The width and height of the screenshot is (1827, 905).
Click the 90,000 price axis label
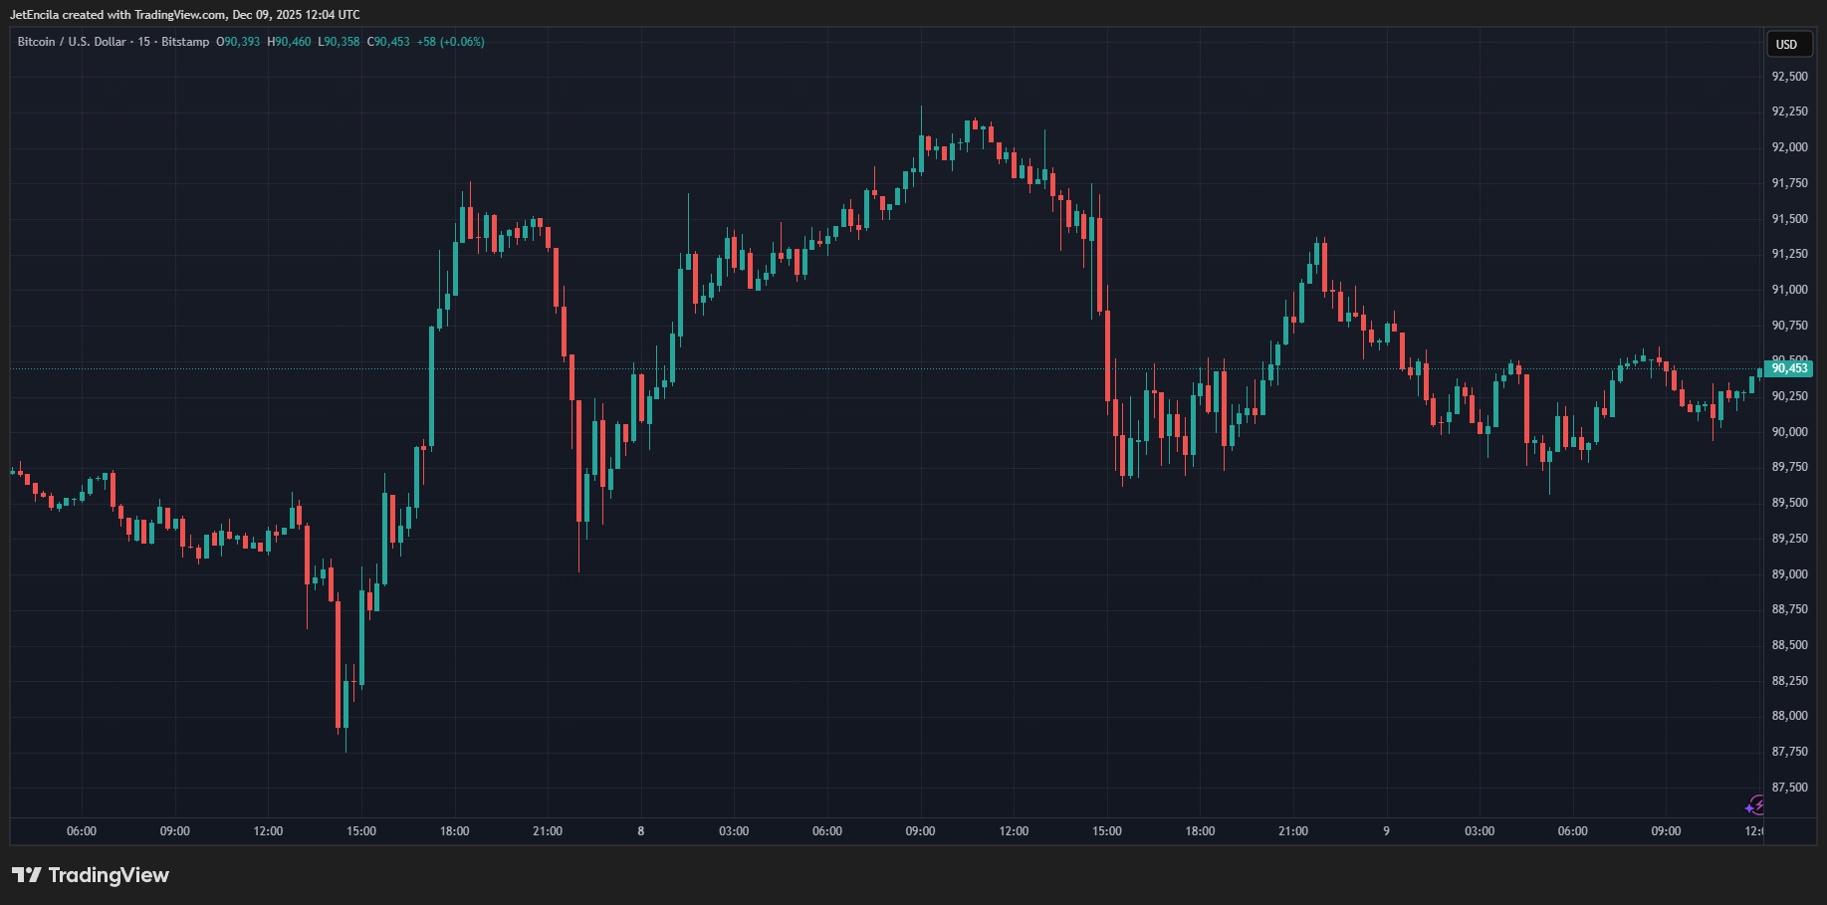coord(1789,432)
